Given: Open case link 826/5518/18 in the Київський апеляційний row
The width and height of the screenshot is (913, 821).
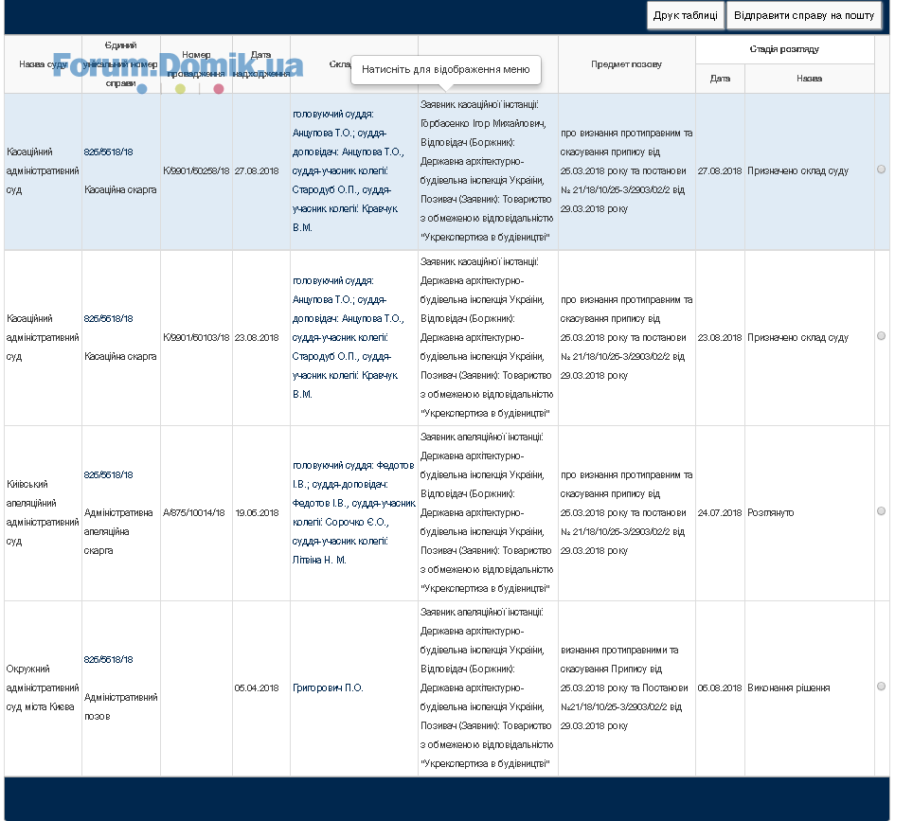Looking at the screenshot, I should click(x=108, y=475).
